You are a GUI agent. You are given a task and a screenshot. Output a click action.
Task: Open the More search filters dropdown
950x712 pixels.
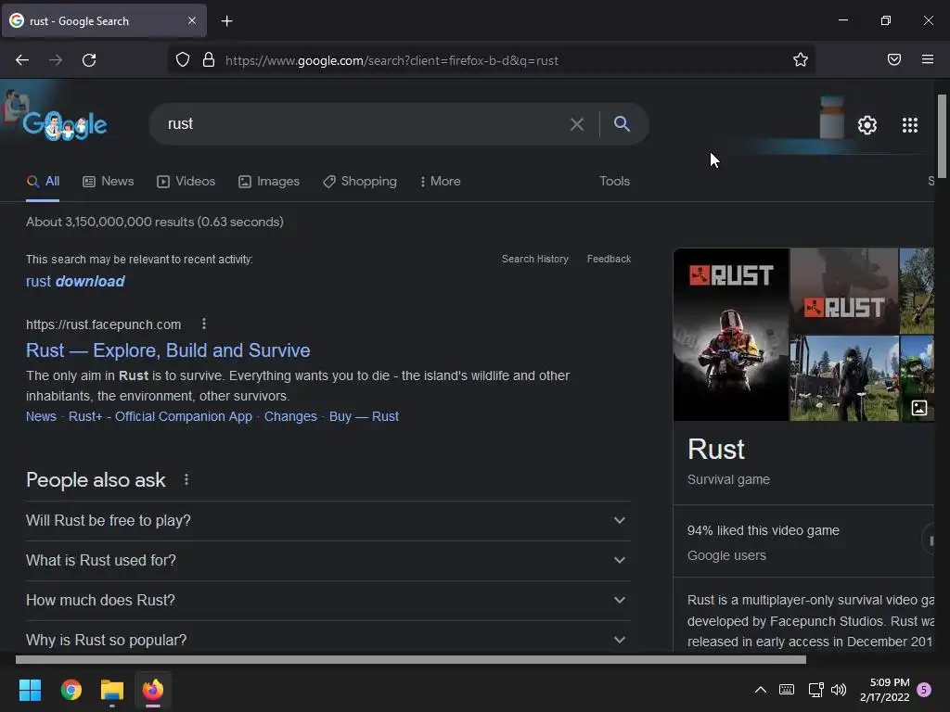440,181
